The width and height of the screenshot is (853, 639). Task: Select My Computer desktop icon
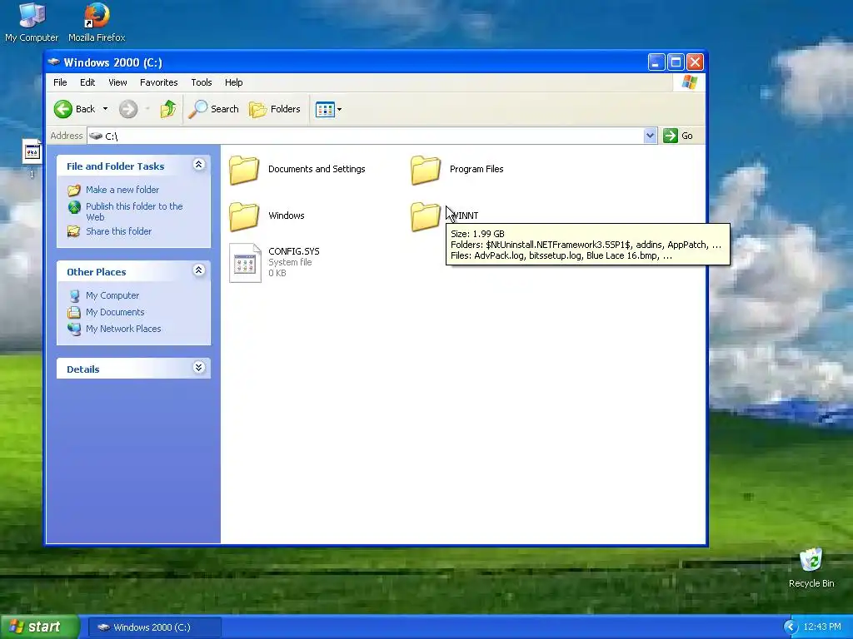(32, 22)
